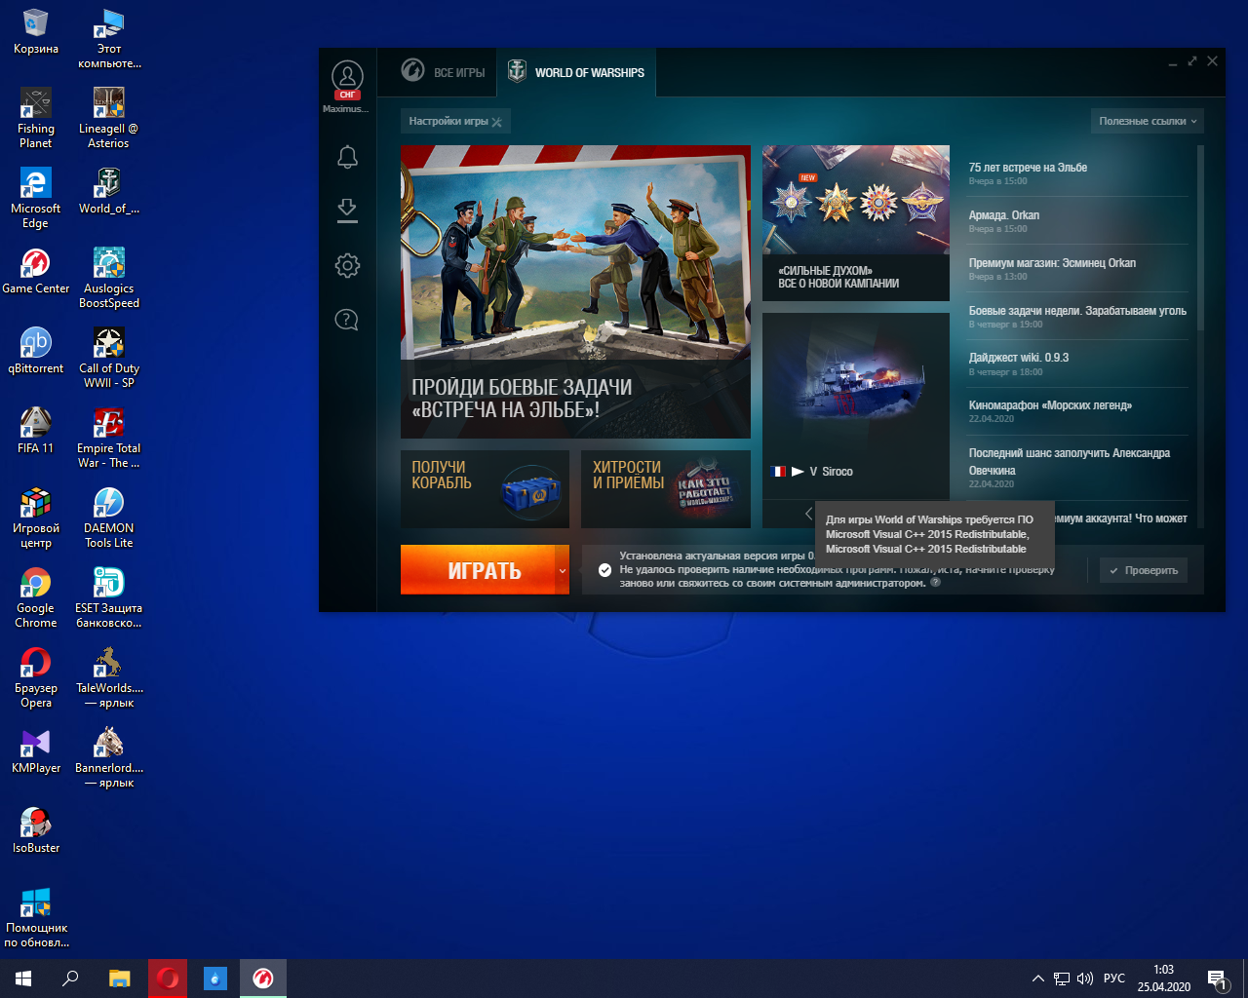Click Opera icon on taskbar
This screenshot has width=1248, height=998.
[x=168, y=979]
